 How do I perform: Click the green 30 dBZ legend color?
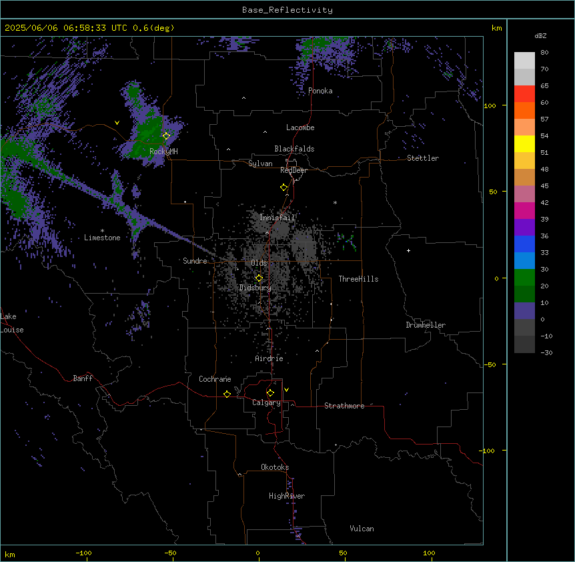coord(524,278)
